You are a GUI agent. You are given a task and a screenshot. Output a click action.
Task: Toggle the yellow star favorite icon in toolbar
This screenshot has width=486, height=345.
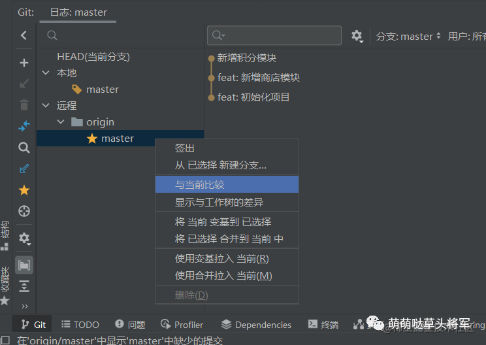coord(24,190)
